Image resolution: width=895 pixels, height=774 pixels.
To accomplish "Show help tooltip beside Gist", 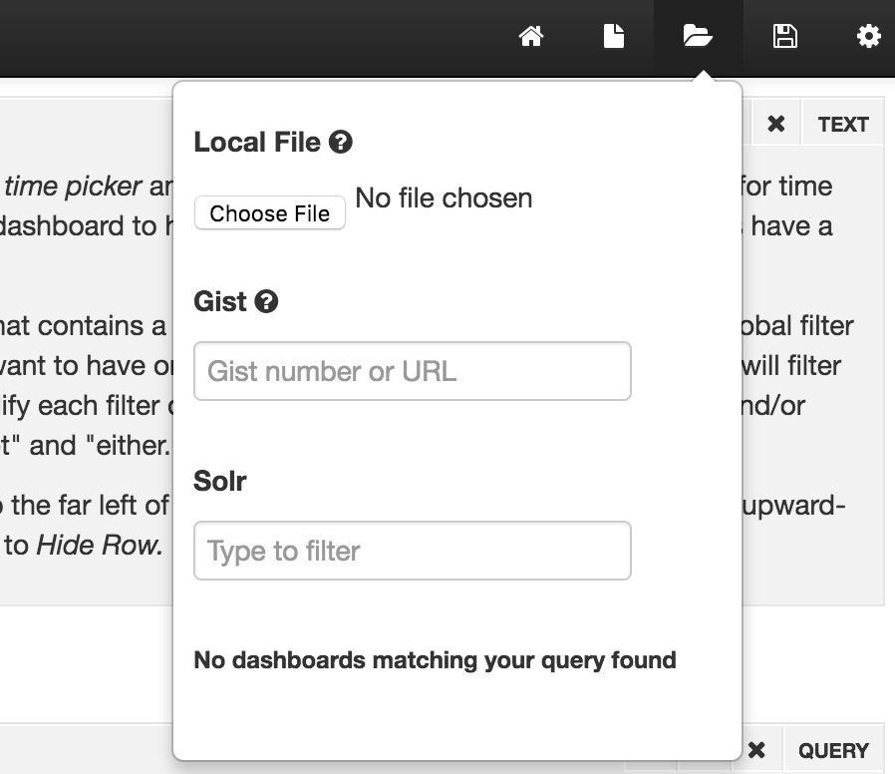I will (x=266, y=301).
